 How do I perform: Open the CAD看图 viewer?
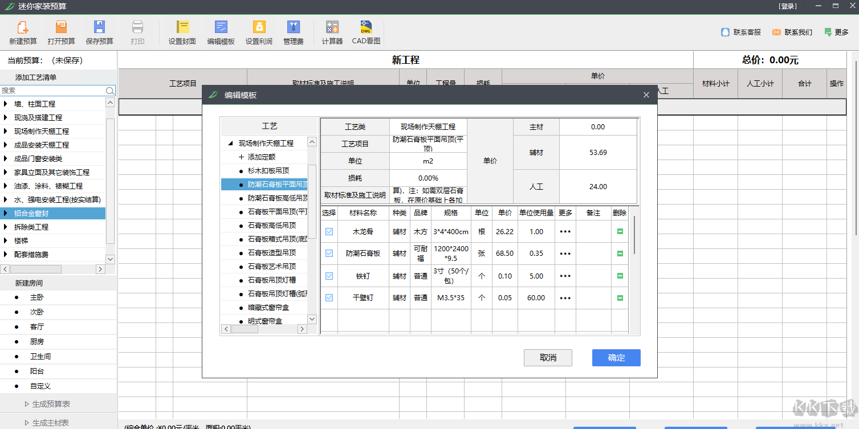(365, 31)
